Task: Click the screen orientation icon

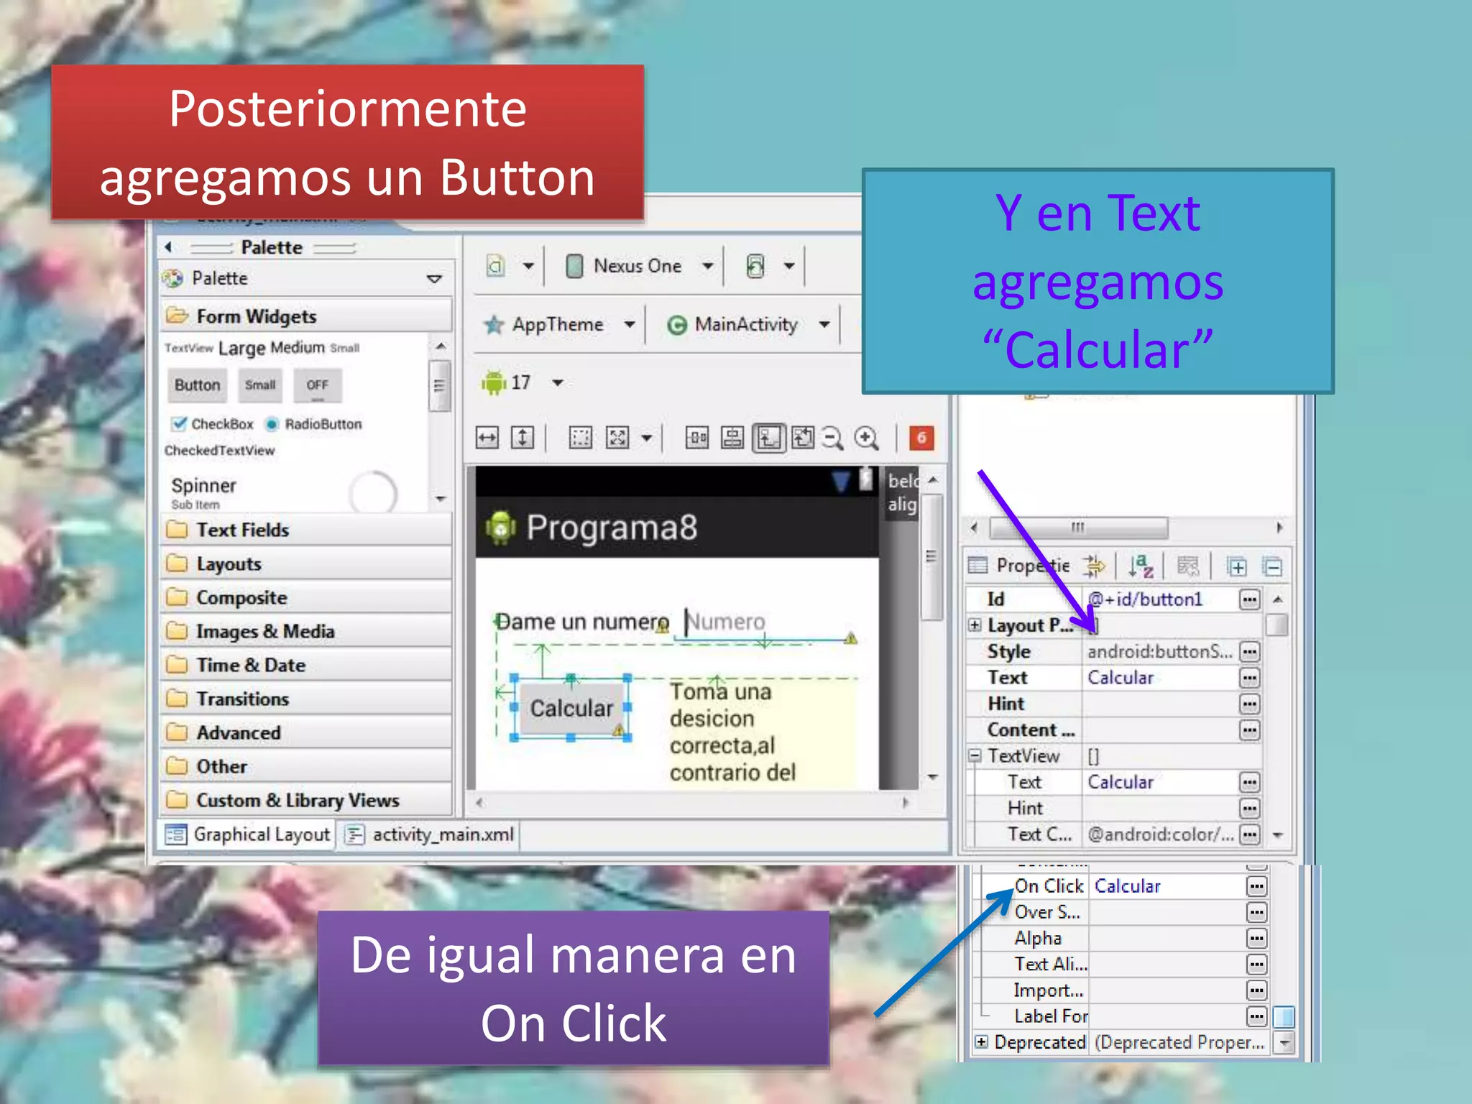Action: tap(755, 266)
